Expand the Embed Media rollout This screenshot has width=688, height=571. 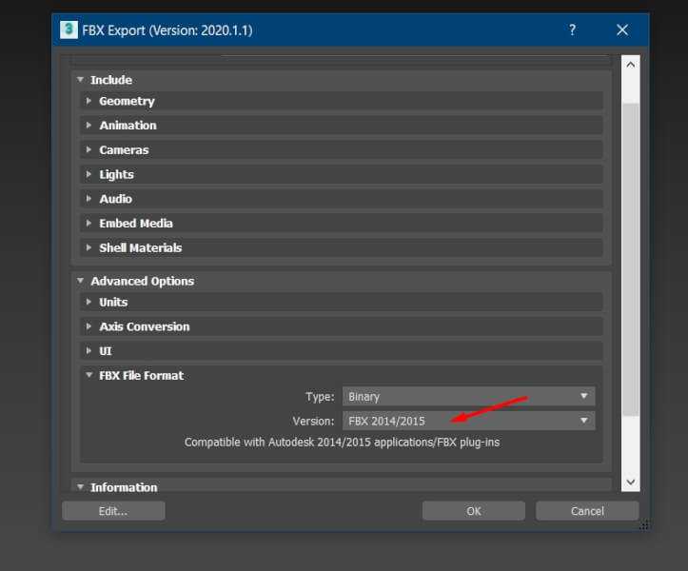click(x=341, y=224)
